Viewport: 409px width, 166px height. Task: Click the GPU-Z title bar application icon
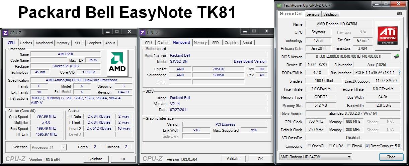[279, 5]
